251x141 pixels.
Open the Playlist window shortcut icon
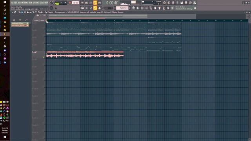pyautogui.click(x=134, y=8)
